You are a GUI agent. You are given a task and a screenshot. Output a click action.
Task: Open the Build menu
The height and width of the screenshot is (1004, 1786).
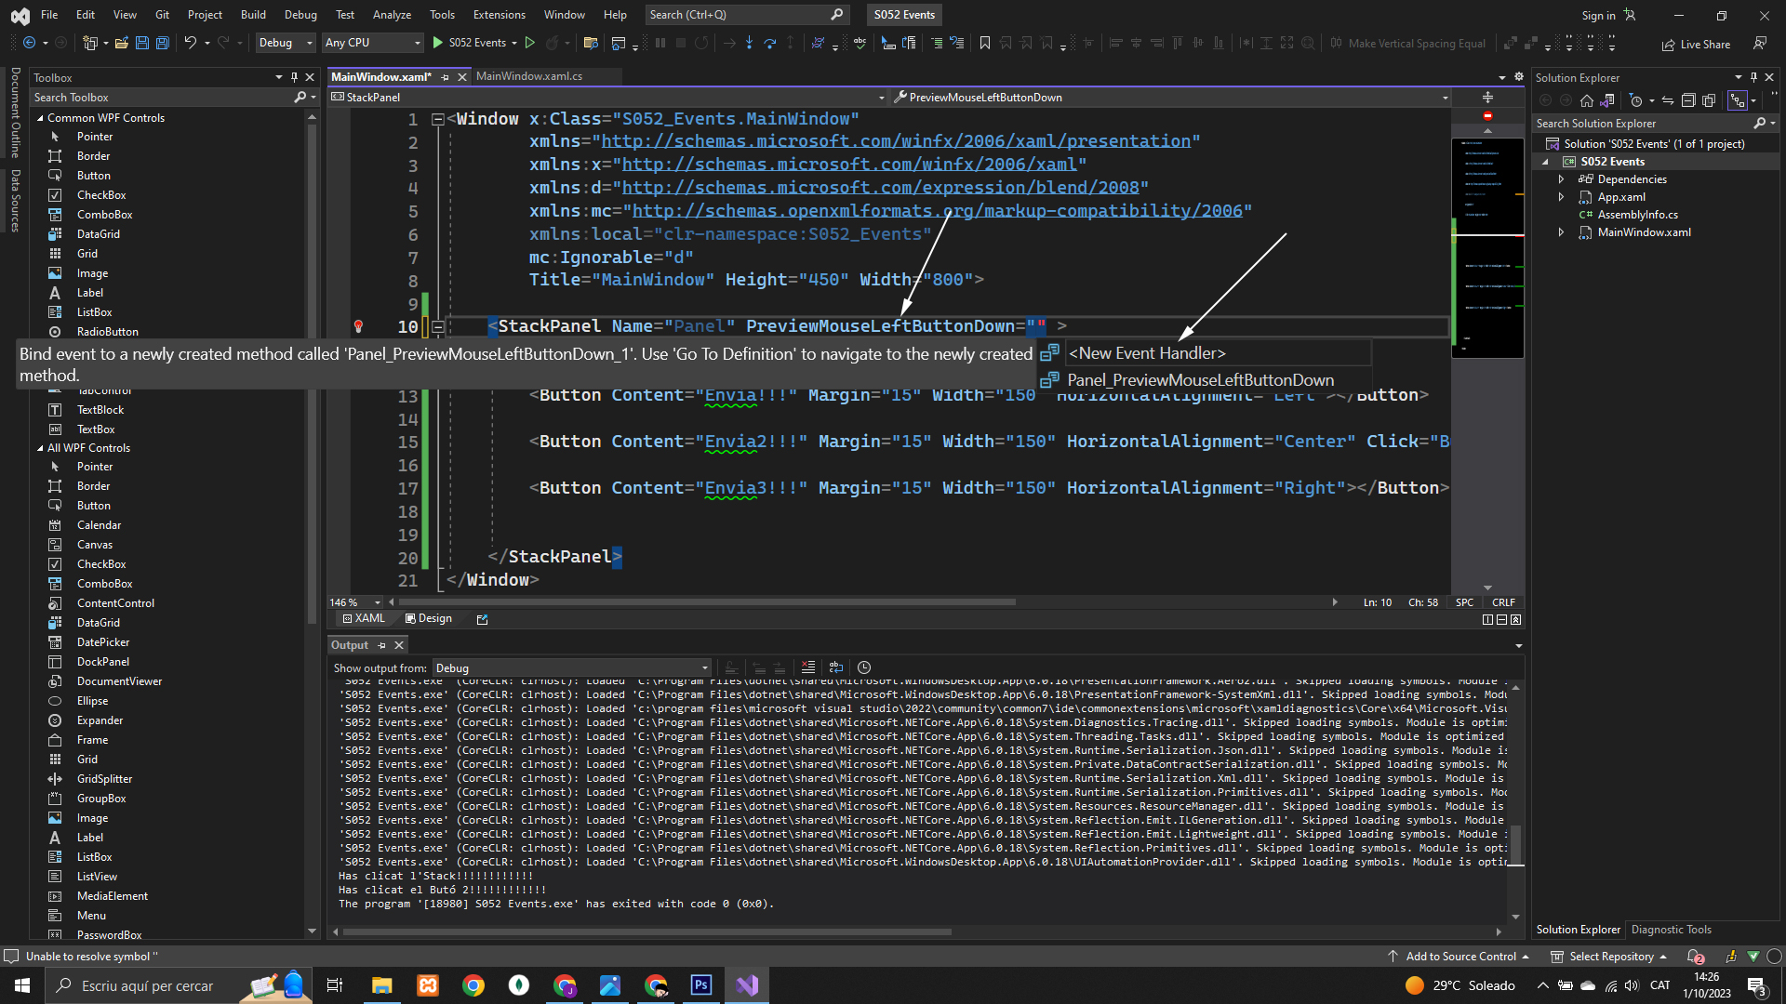pos(253,15)
